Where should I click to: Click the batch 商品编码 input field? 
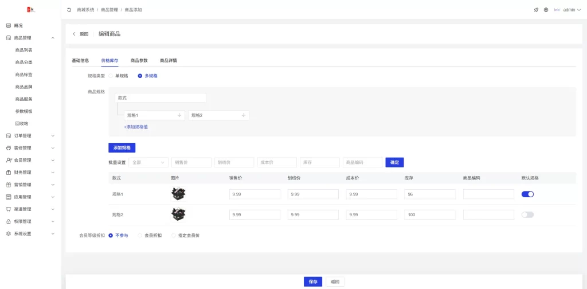(x=362, y=162)
